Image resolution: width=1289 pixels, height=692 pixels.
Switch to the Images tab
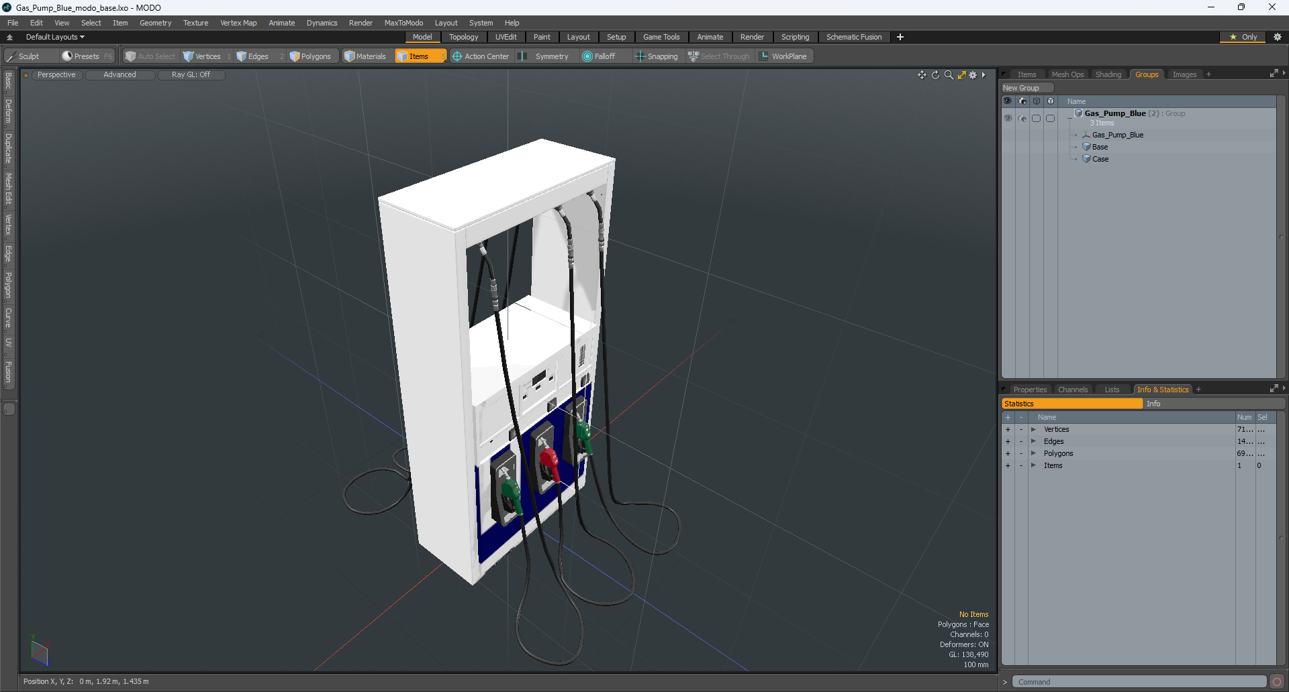(1184, 74)
